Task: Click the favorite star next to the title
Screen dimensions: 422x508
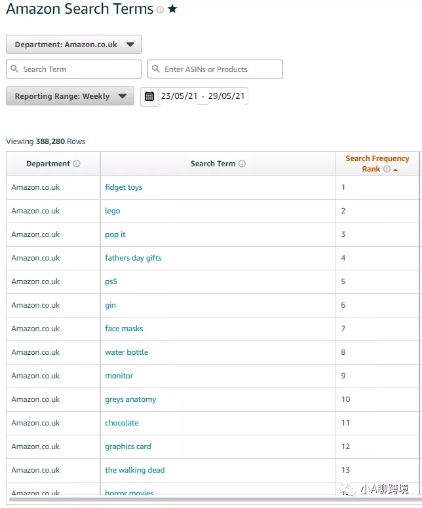Action: click(x=172, y=9)
